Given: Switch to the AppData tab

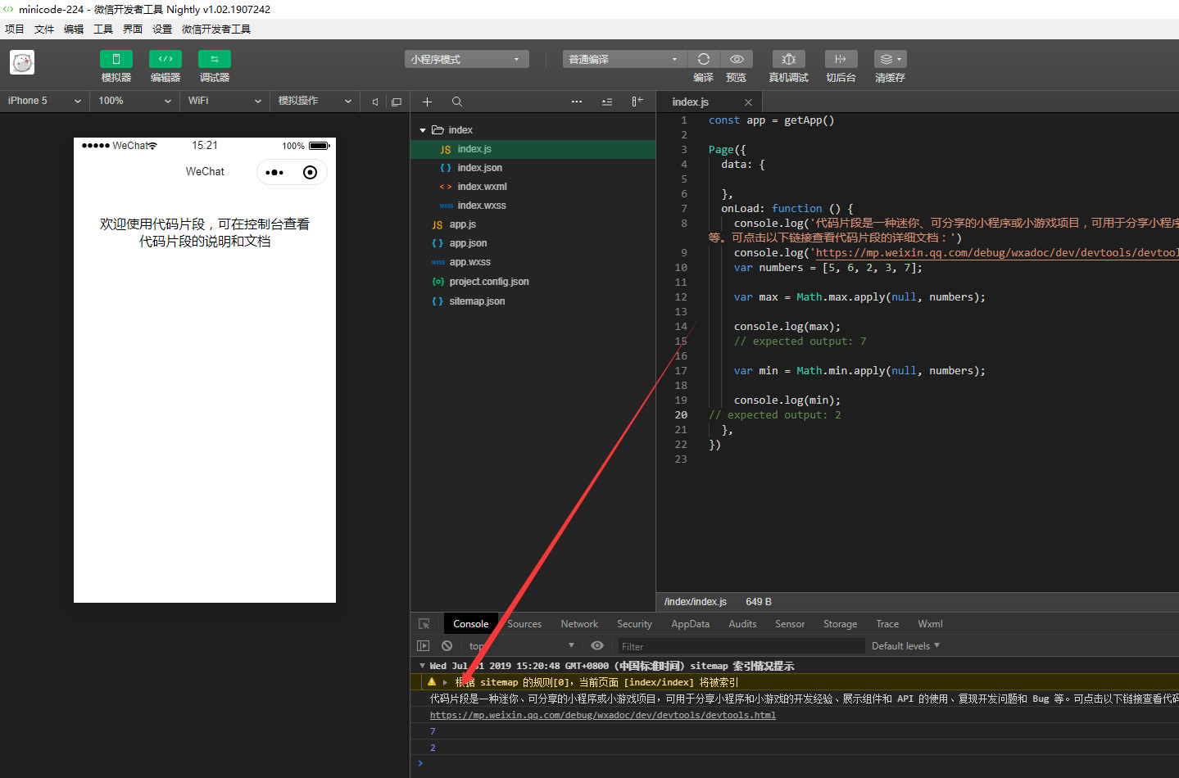Looking at the screenshot, I should coord(690,624).
